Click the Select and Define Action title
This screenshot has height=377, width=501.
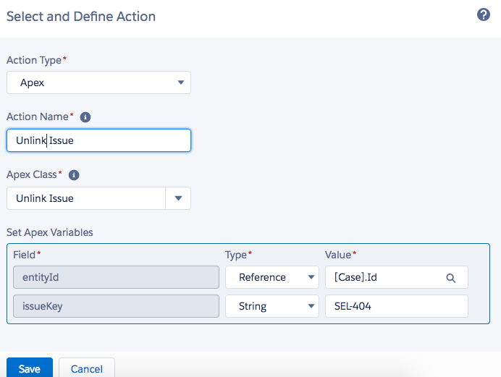(81, 16)
